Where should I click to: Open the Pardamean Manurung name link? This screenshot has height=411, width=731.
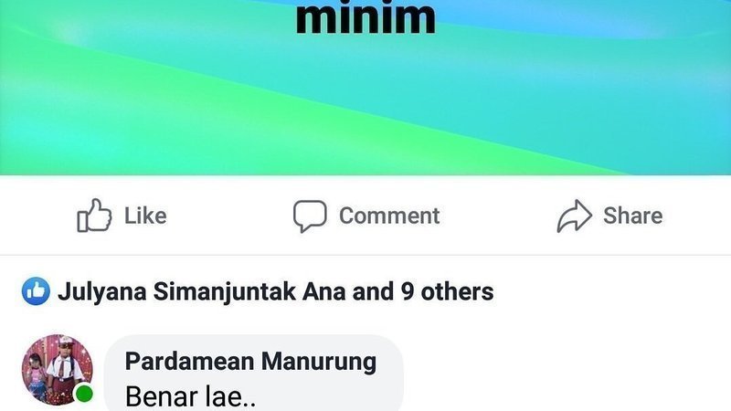click(x=250, y=362)
